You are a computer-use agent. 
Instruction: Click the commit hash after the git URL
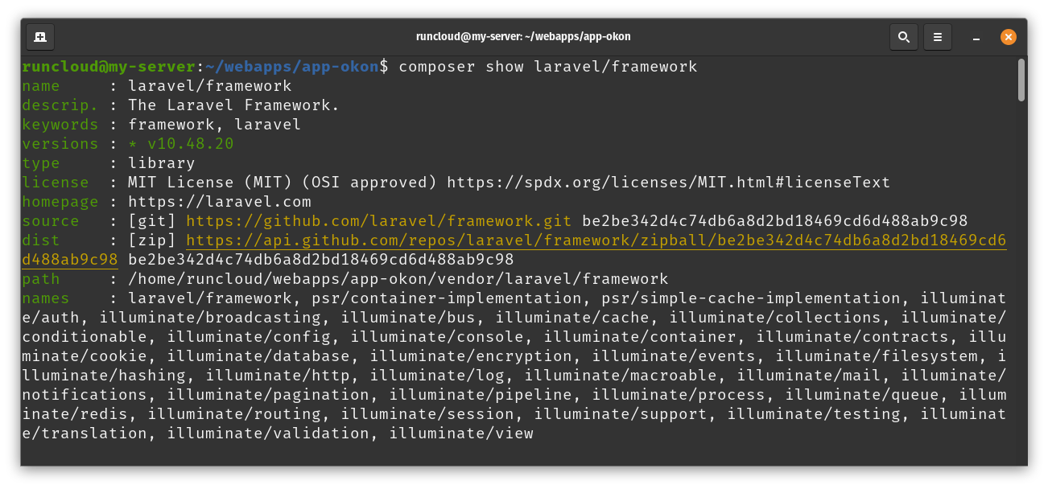click(x=774, y=221)
